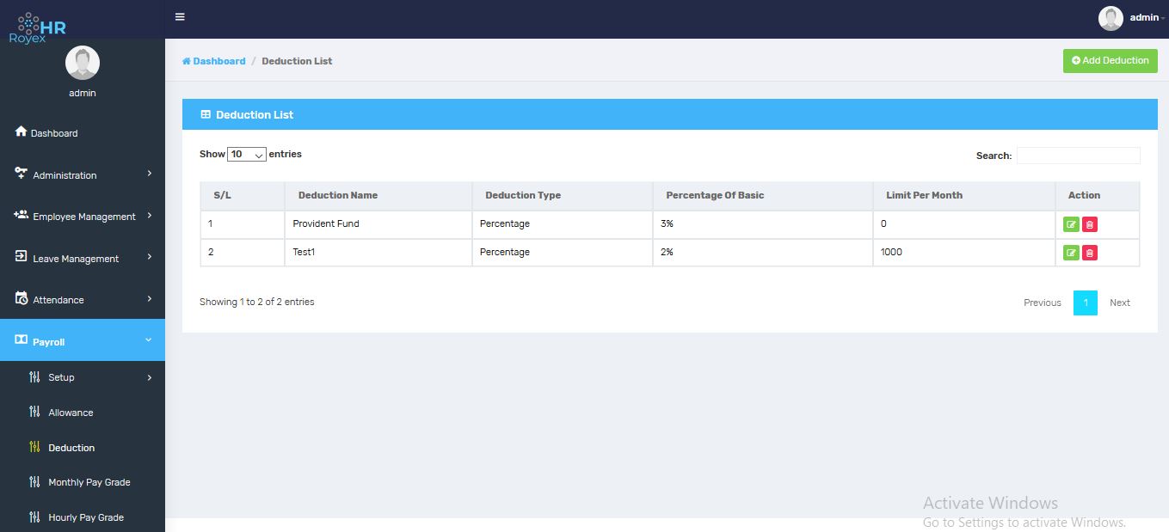Open Monthly Pay Grade in sidebar
The height and width of the screenshot is (532, 1169).
point(89,482)
